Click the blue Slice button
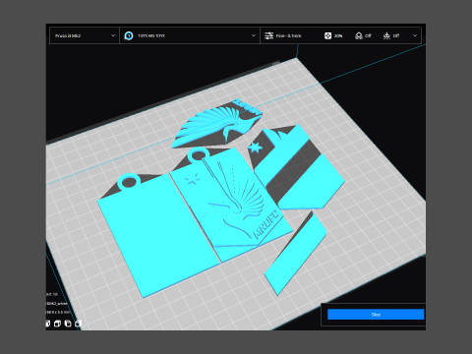The height and width of the screenshot is (354, 472). pyautogui.click(x=376, y=315)
